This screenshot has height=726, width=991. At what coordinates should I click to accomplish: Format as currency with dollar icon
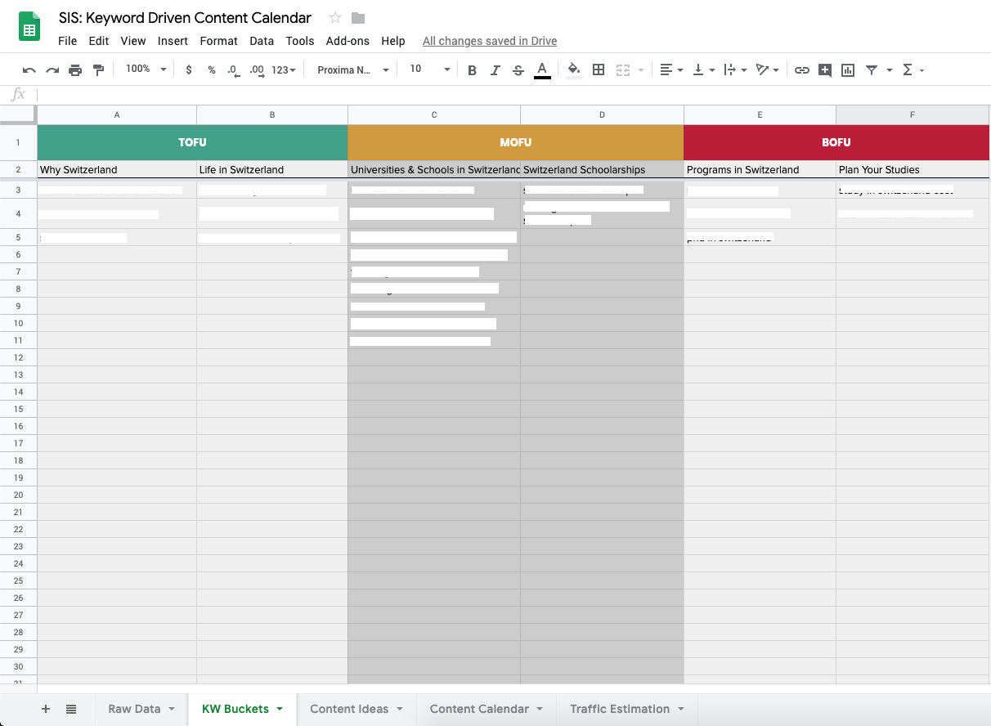(x=189, y=70)
